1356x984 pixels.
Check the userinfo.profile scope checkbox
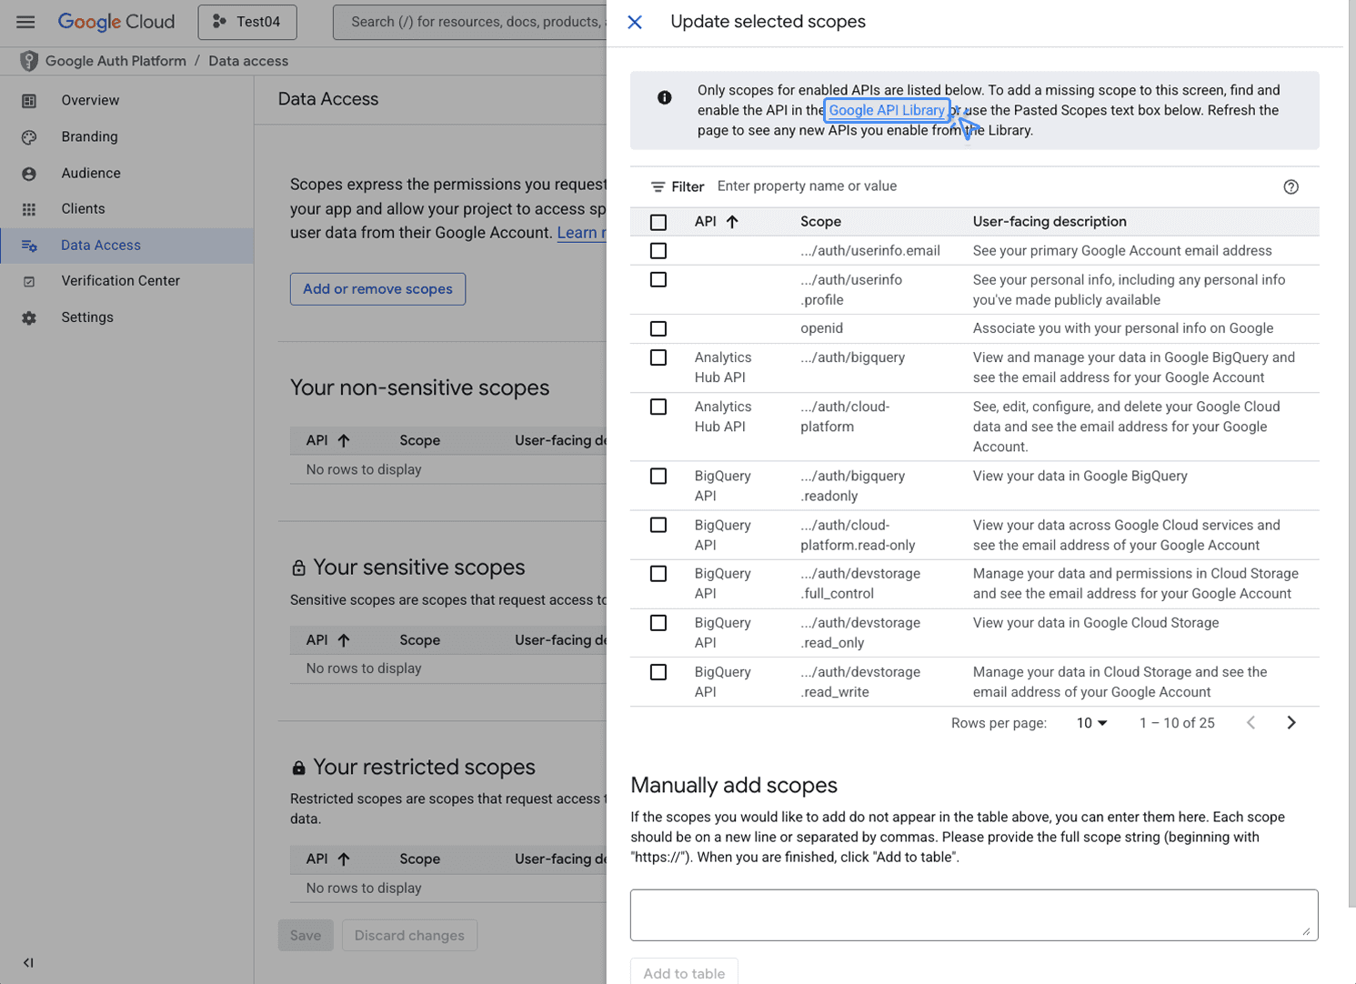[658, 280]
